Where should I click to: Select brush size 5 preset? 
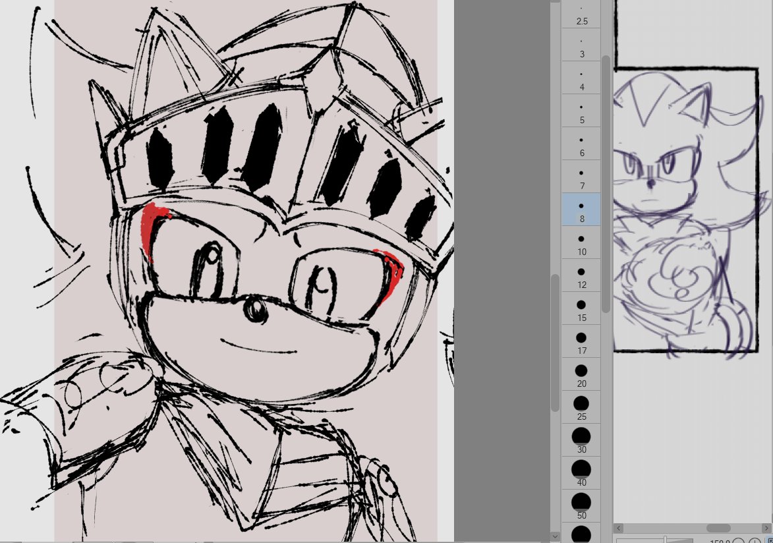coord(581,111)
